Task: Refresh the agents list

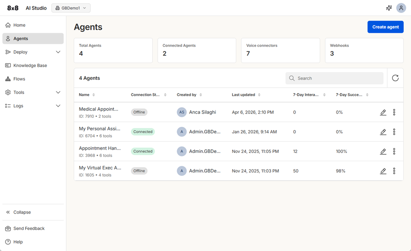Action: (395, 78)
